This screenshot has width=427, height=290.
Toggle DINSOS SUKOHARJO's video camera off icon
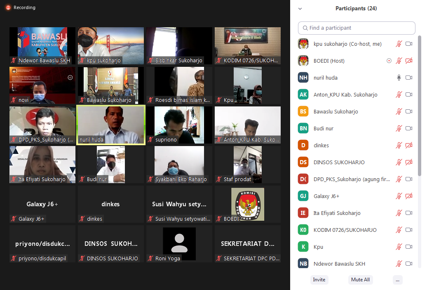[409, 162]
